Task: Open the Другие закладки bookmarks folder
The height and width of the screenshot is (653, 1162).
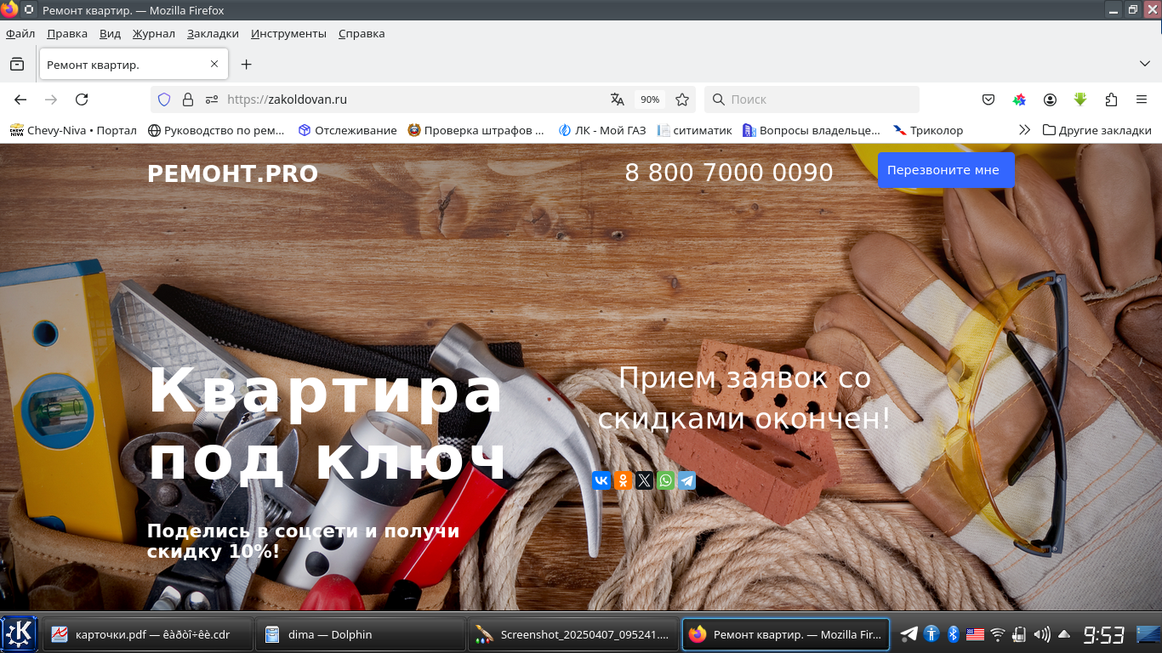Action: pyautogui.click(x=1096, y=130)
